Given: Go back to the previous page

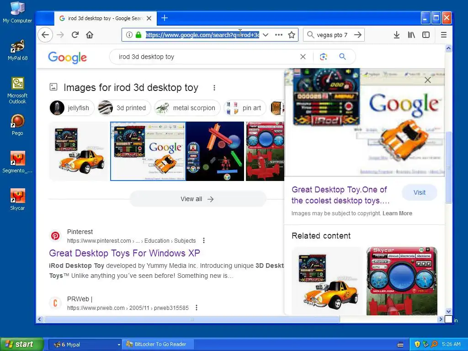Looking at the screenshot, I should [45, 35].
